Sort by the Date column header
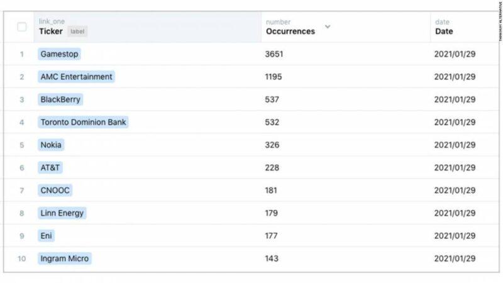The width and height of the screenshot is (503, 283). (443, 31)
